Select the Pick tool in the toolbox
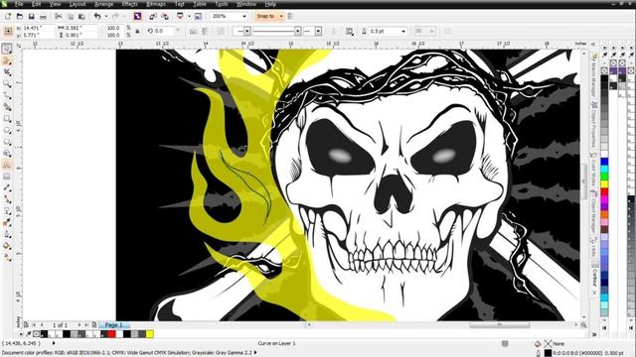 click(7, 49)
